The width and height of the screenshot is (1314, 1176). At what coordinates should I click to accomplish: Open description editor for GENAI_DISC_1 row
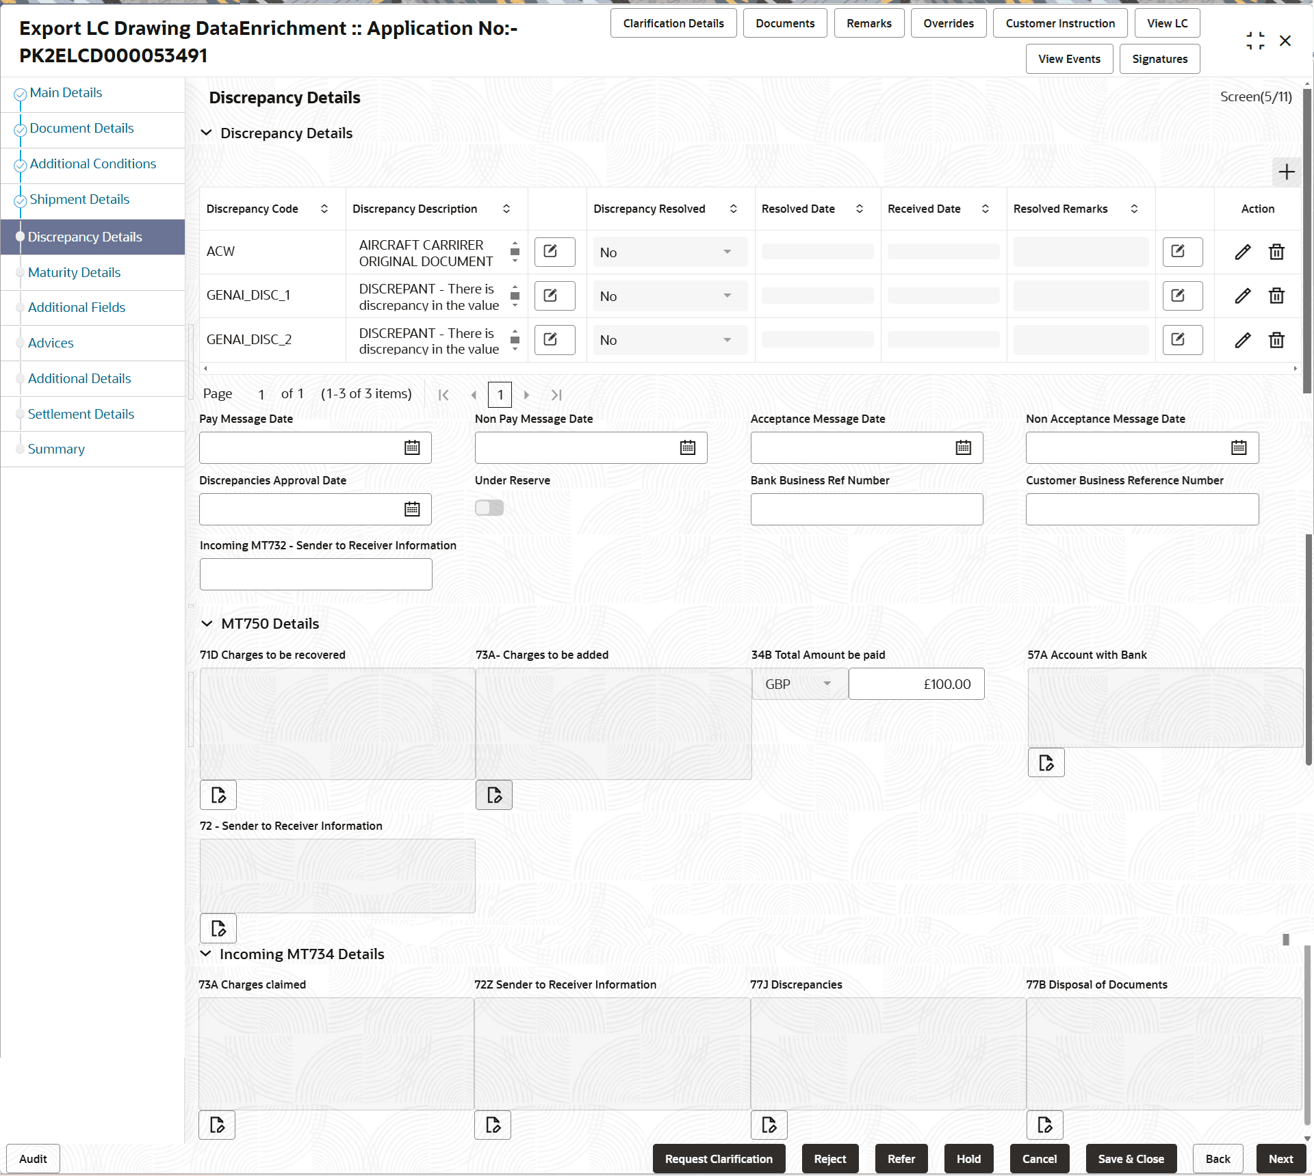tap(554, 296)
